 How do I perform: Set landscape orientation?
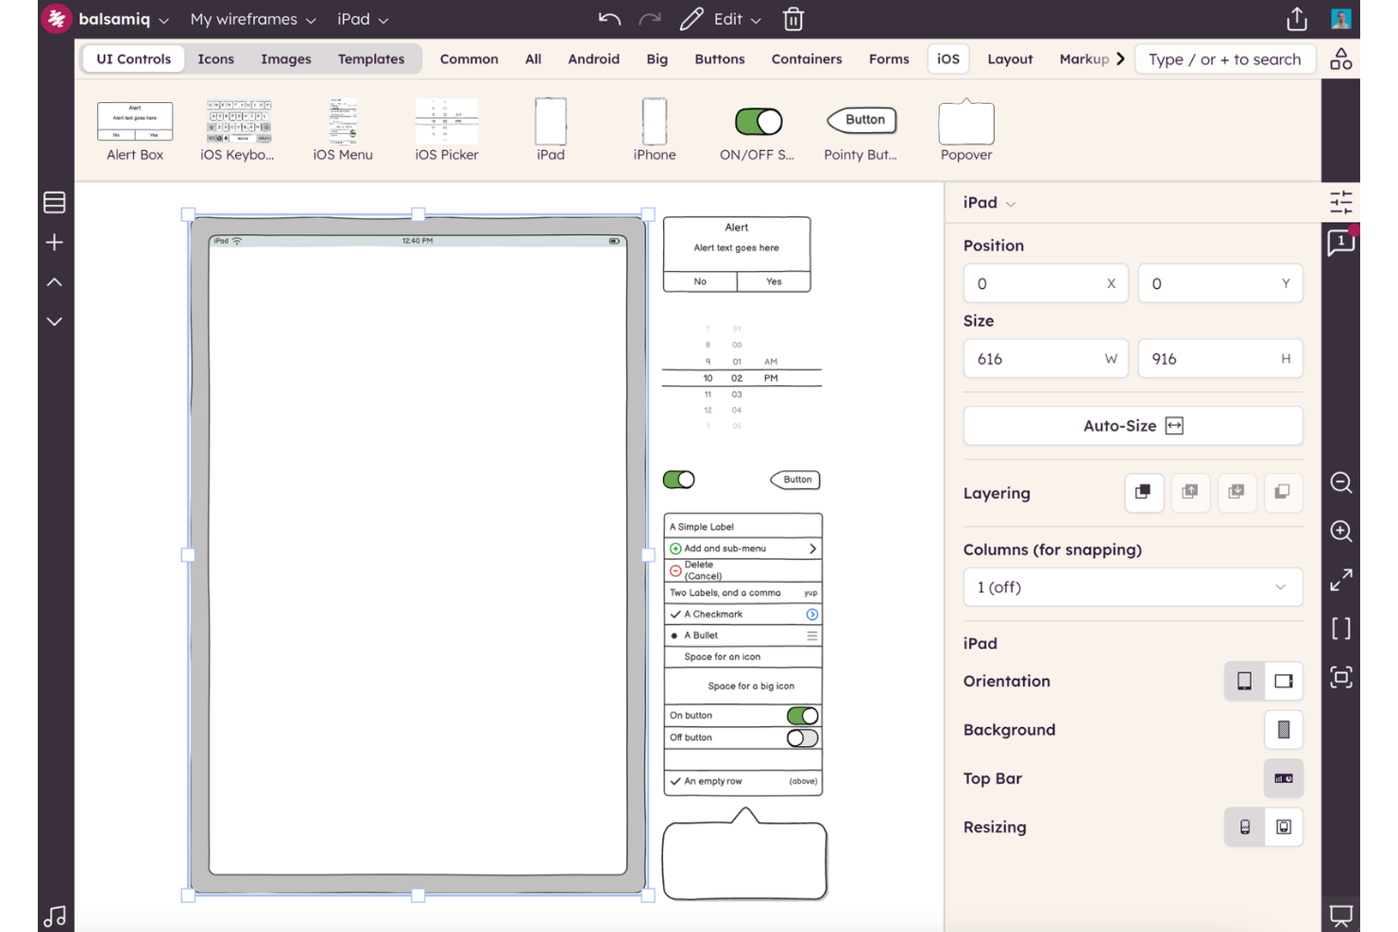pyautogui.click(x=1283, y=681)
